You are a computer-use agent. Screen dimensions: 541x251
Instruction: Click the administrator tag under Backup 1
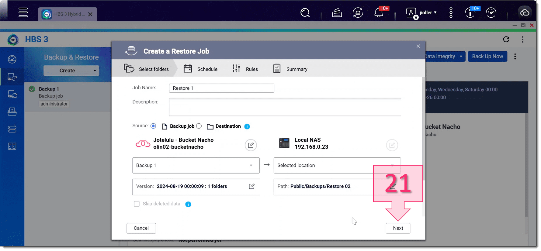pyautogui.click(x=54, y=104)
